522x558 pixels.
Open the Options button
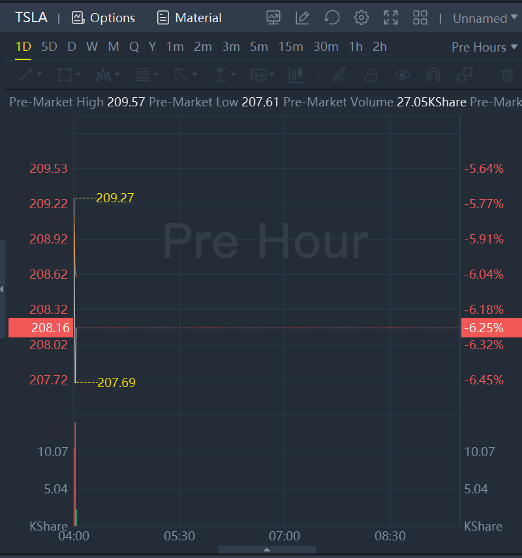pos(104,18)
